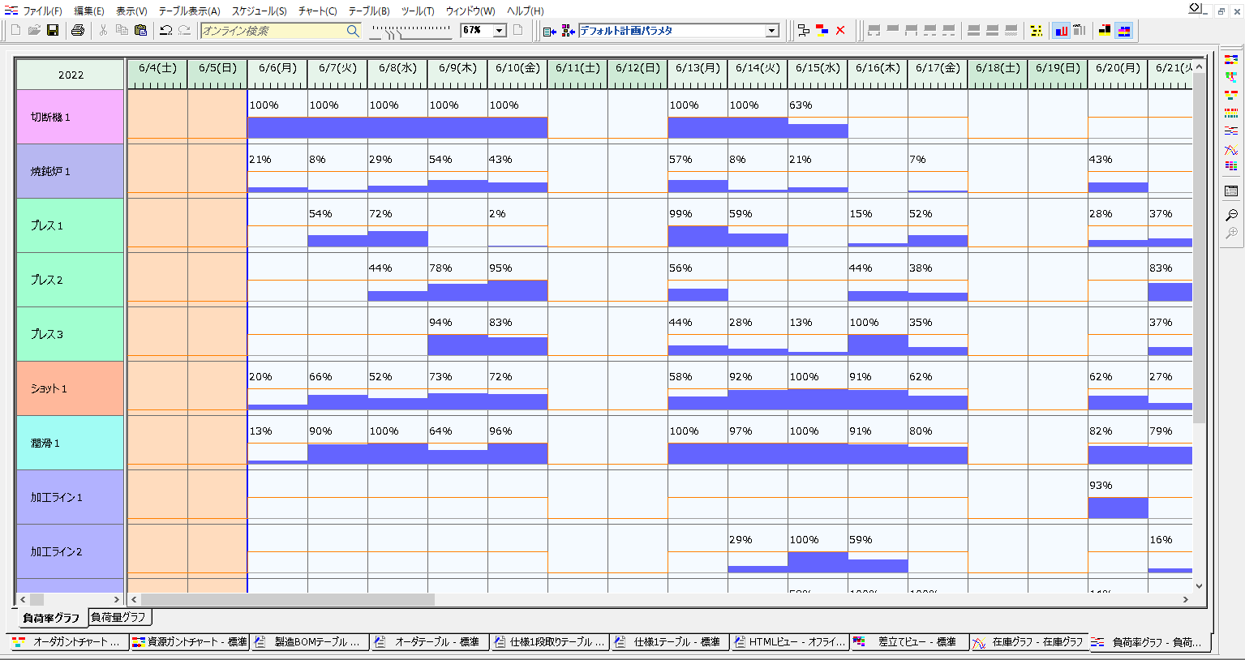Expand the デフォルト計画パラメタ dropdown

click(771, 31)
